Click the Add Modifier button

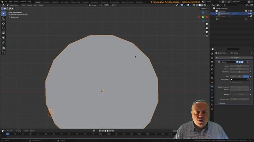[234, 58]
